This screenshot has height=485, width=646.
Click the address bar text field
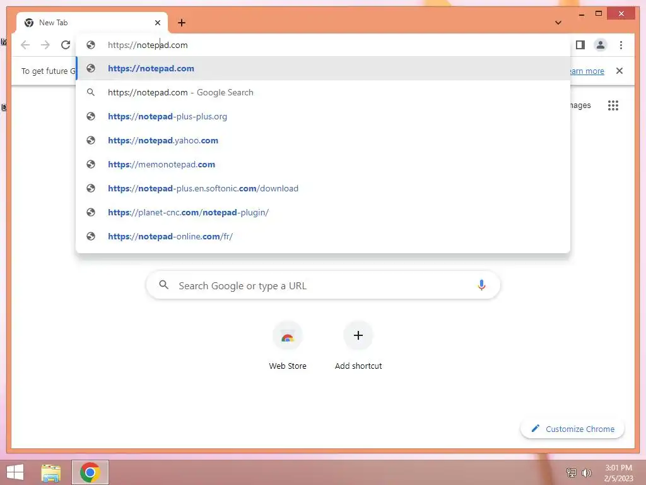(323, 45)
